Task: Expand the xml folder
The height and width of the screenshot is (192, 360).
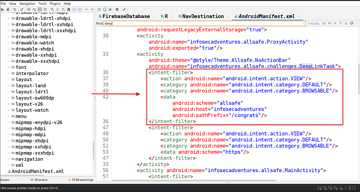Action: coord(9,165)
